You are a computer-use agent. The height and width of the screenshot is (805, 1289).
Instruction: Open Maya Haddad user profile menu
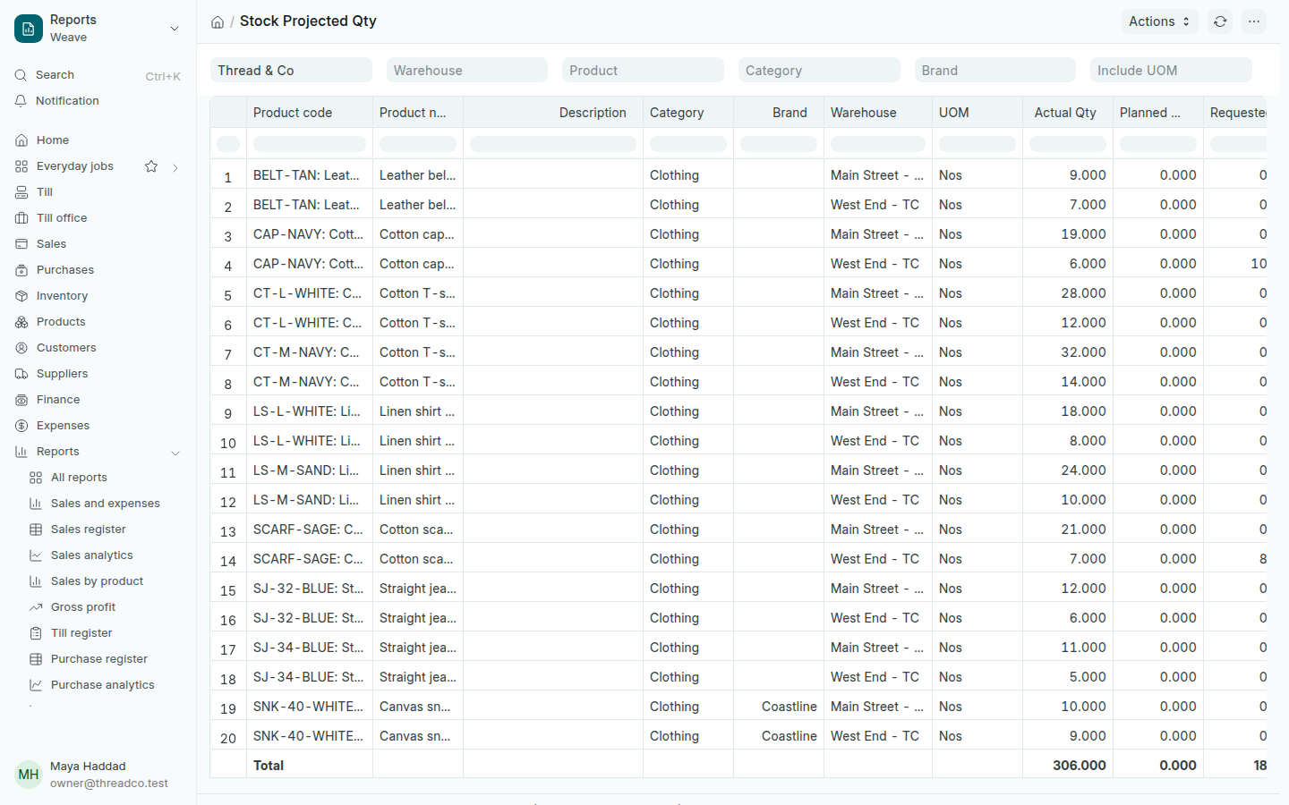98,775
